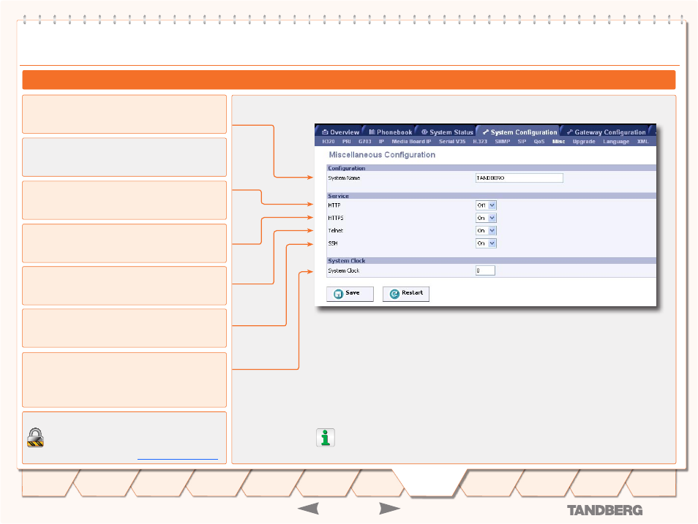The height and width of the screenshot is (524, 698).
Task: Open H.323 submenu
Action: point(480,142)
